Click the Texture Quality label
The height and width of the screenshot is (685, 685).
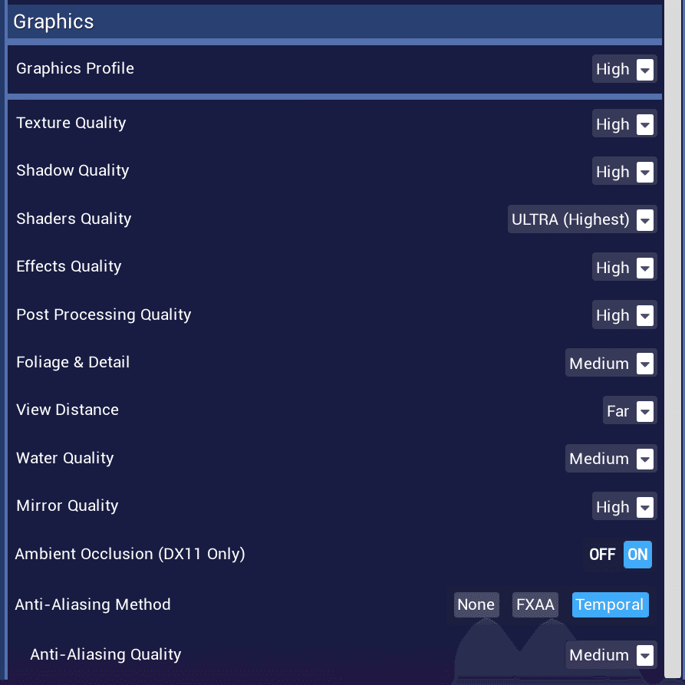[71, 123]
